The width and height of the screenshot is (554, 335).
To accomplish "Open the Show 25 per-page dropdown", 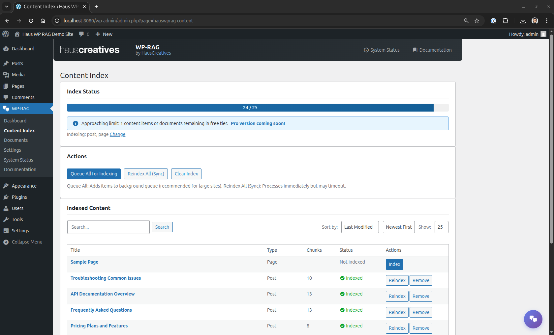I will [x=441, y=227].
